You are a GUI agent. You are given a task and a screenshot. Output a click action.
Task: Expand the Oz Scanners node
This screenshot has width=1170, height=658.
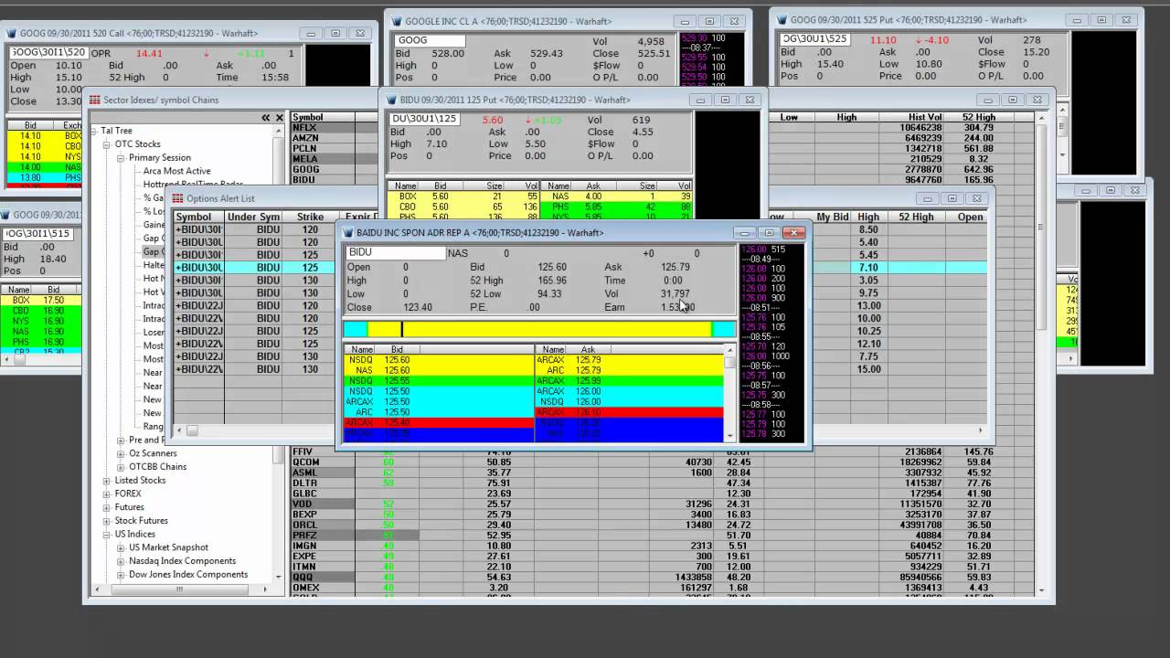point(121,453)
